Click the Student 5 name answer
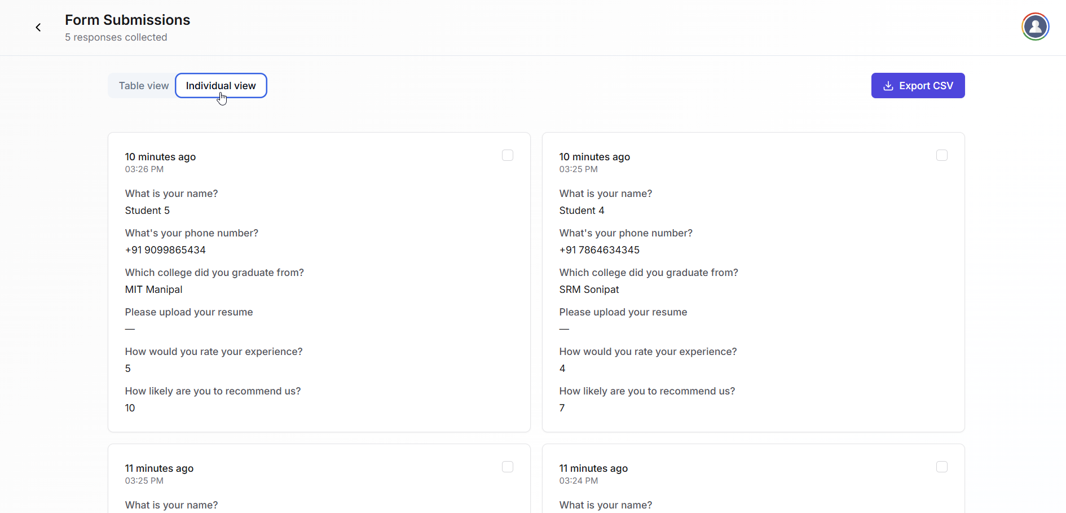Viewport: 1066px width, 513px height. [x=147, y=211]
